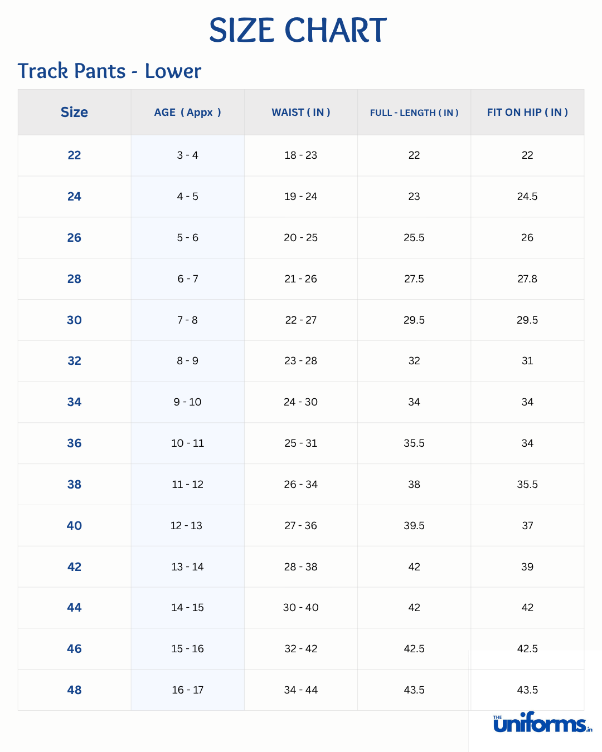Click the Size column header
Image resolution: width=602 pixels, height=752 pixels.
tap(74, 113)
